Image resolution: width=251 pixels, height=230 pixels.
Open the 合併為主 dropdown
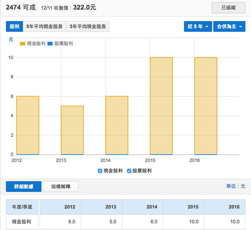pyautogui.click(x=229, y=27)
